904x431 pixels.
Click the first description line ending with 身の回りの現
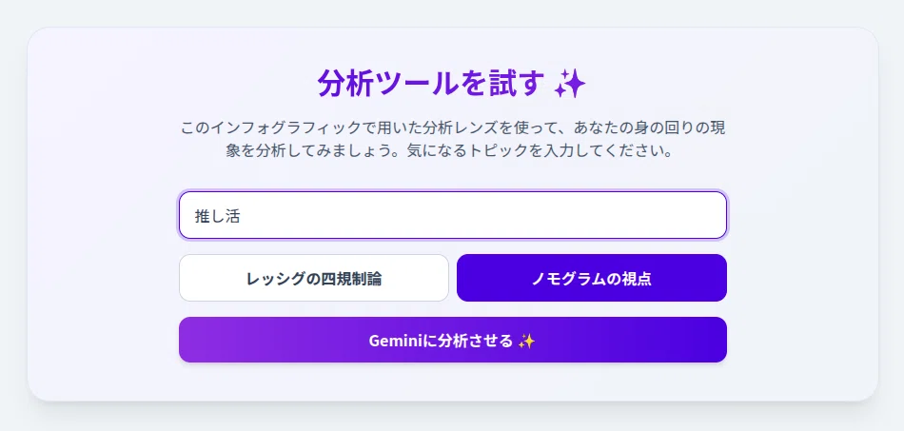pos(453,127)
